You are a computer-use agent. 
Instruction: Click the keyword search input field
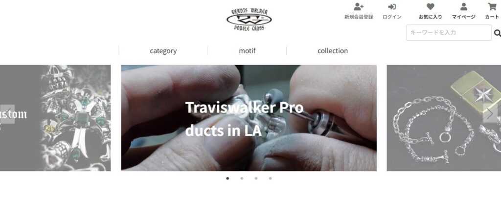[449, 33]
